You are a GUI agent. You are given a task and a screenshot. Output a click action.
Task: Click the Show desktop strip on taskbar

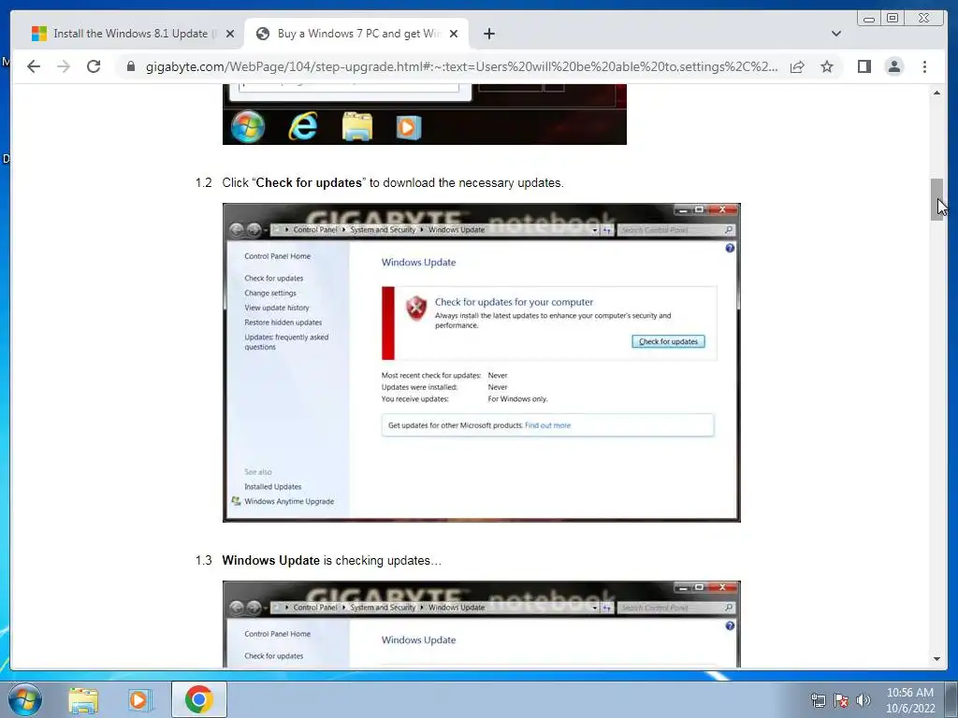coord(951,699)
